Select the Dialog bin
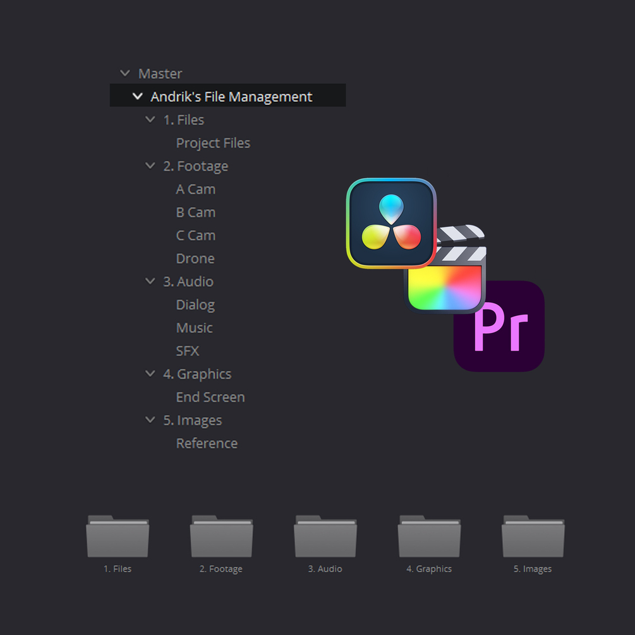635x635 pixels. tap(195, 305)
